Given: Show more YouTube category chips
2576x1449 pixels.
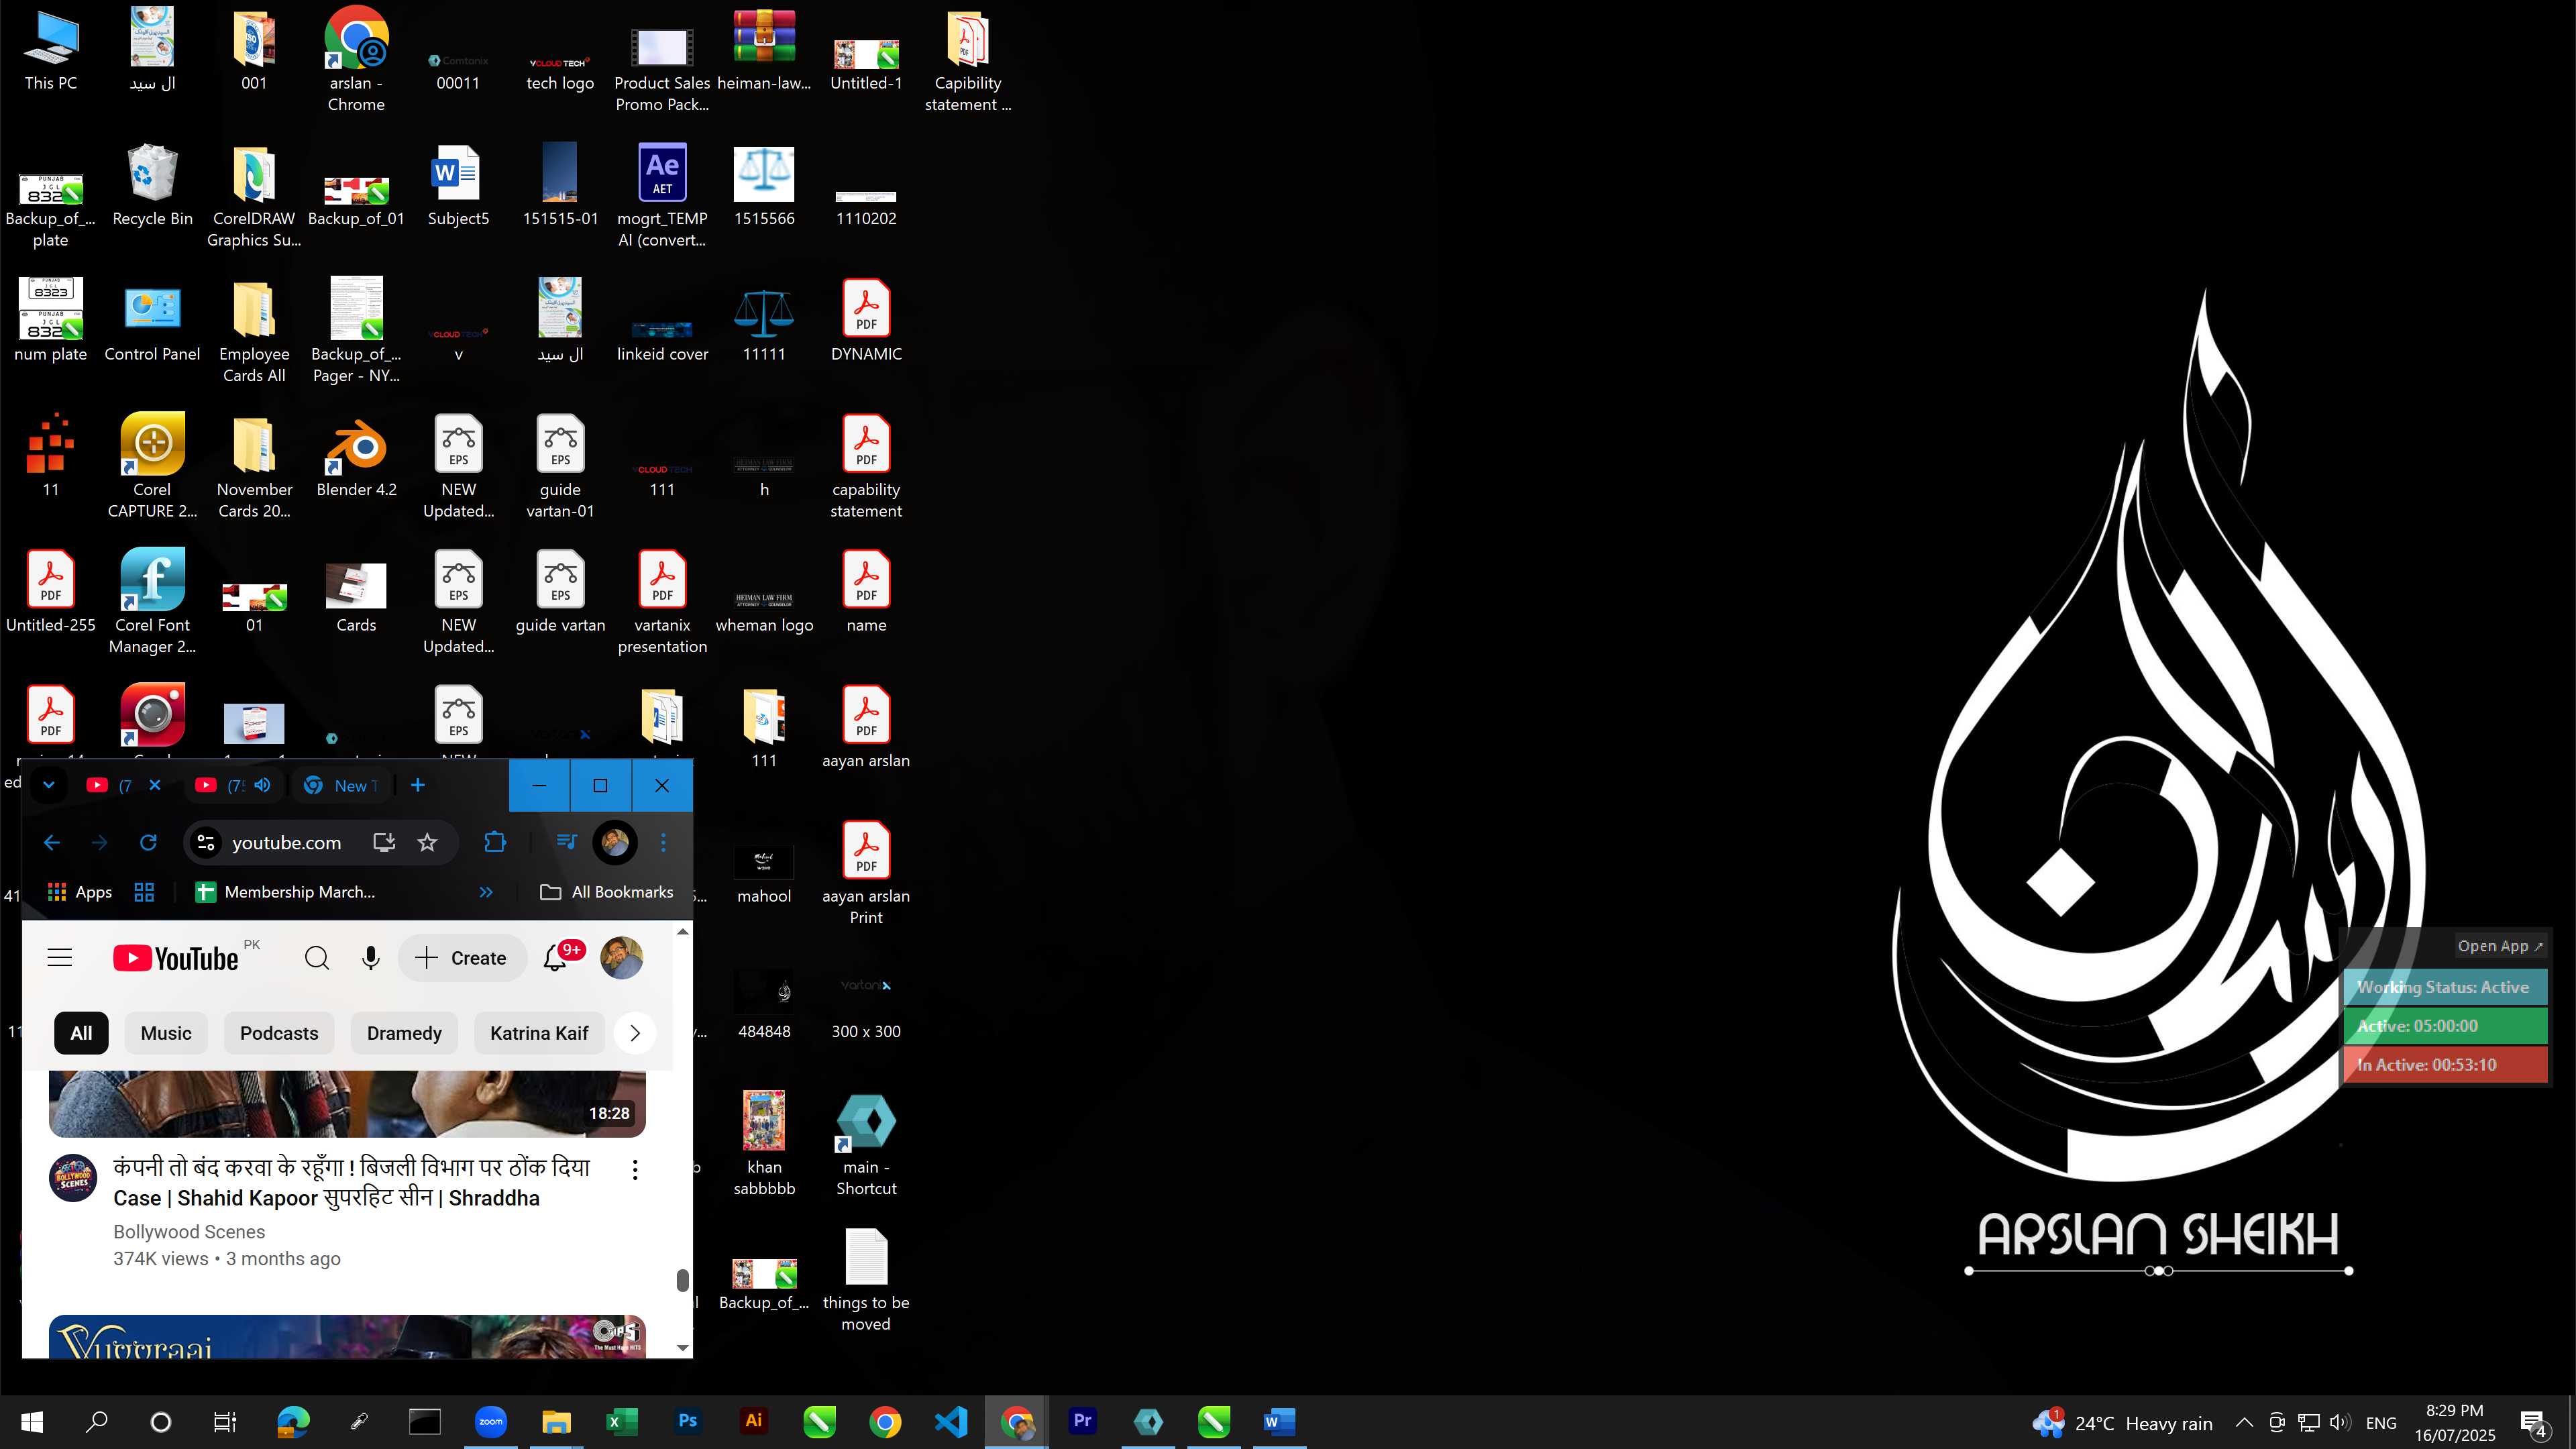Looking at the screenshot, I should coord(635,1033).
